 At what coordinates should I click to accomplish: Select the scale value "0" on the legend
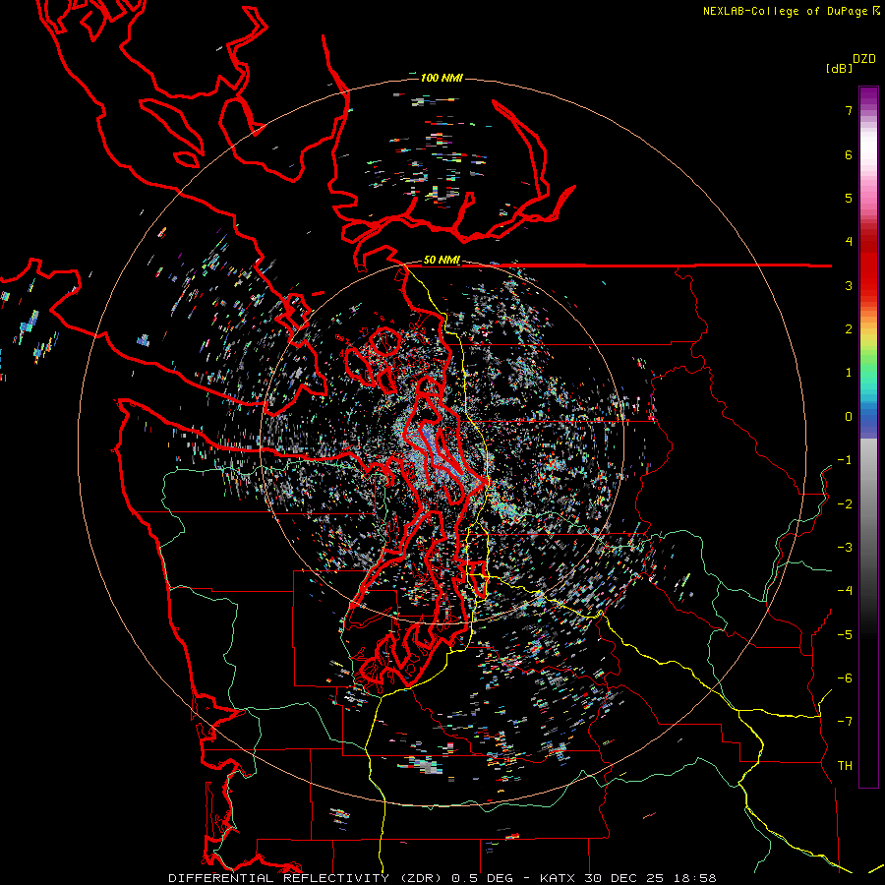849,417
